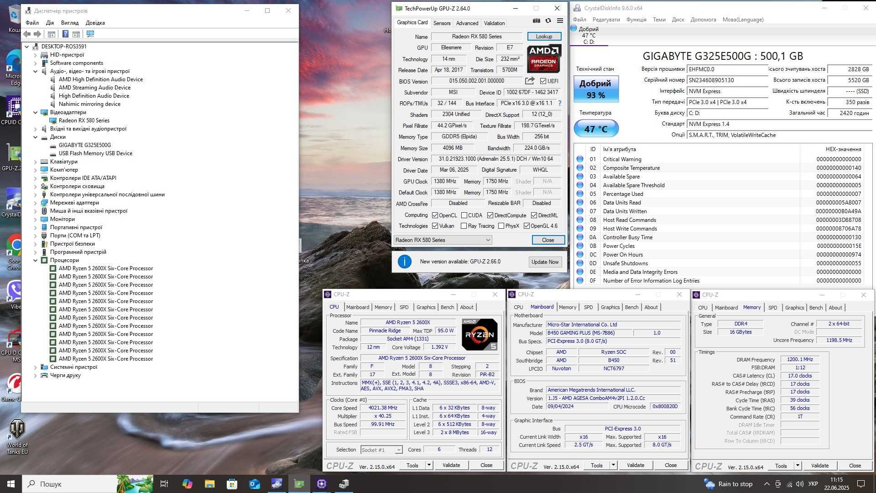The height and width of the screenshot is (493, 876).
Task: Toggle the Vulkan checkbox
Action: (x=435, y=226)
